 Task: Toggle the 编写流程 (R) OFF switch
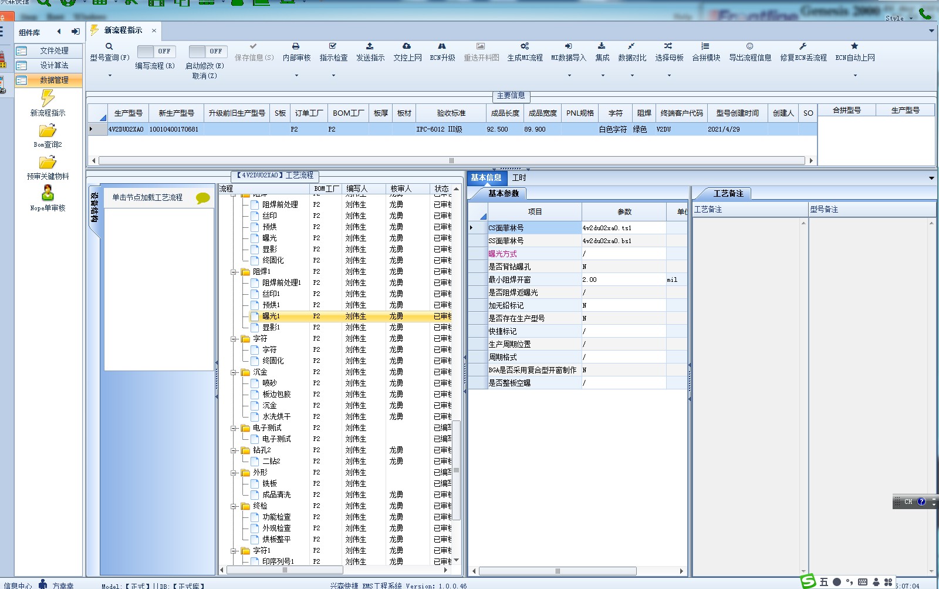pos(157,51)
